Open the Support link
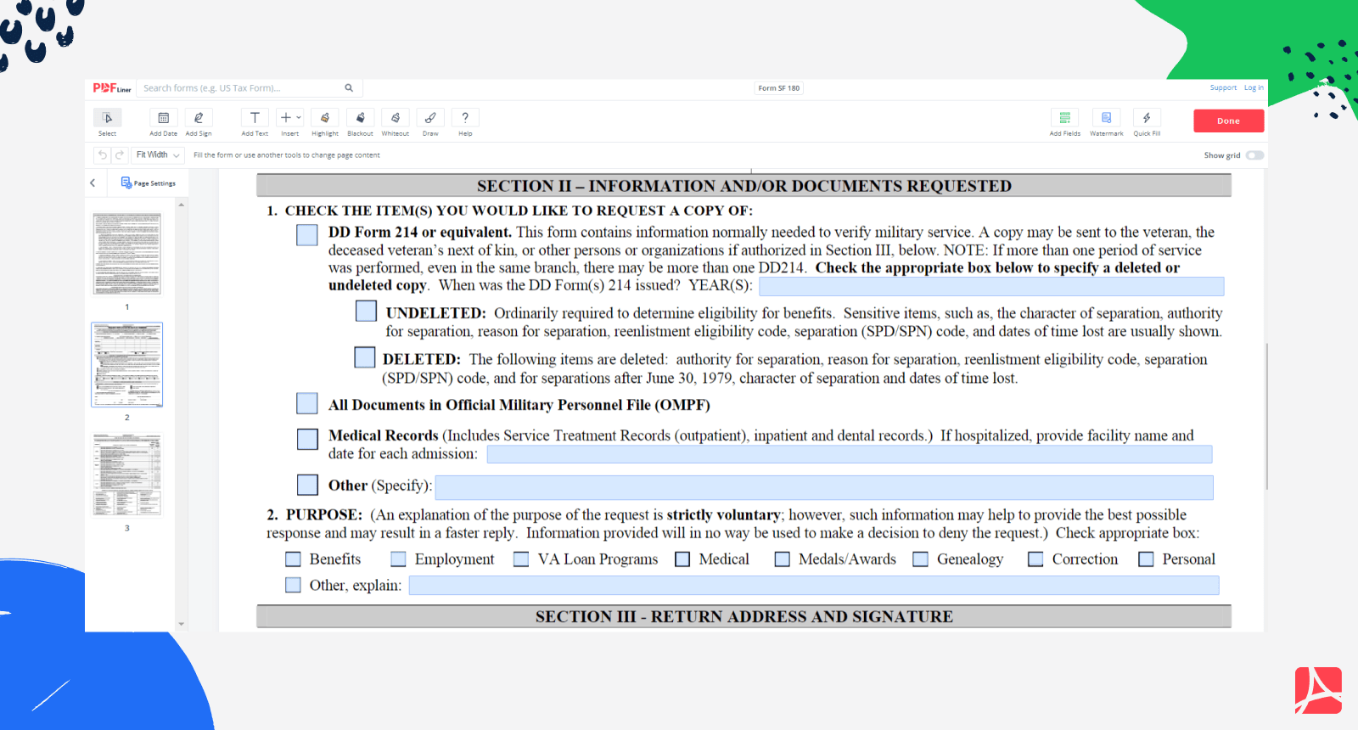 (1222, 88)
